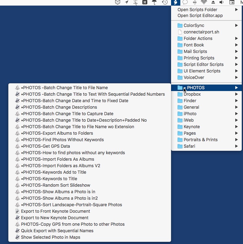This screenshot has height=244, width=243.
Task: Open the iWeb scripts folder
Action: [x=206, y=120]
